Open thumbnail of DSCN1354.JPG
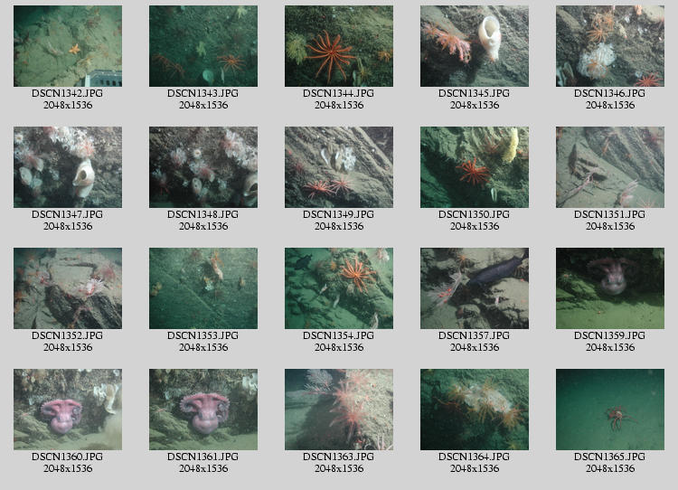 tap(339, 288)
